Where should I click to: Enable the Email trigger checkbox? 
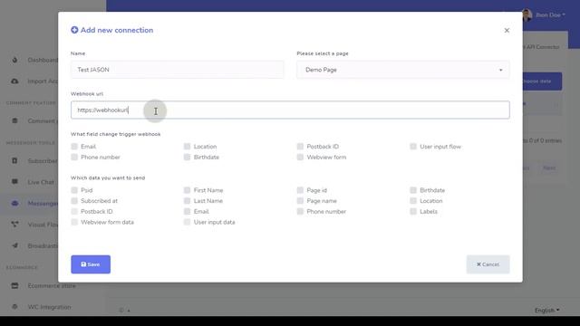click(74, 147)
